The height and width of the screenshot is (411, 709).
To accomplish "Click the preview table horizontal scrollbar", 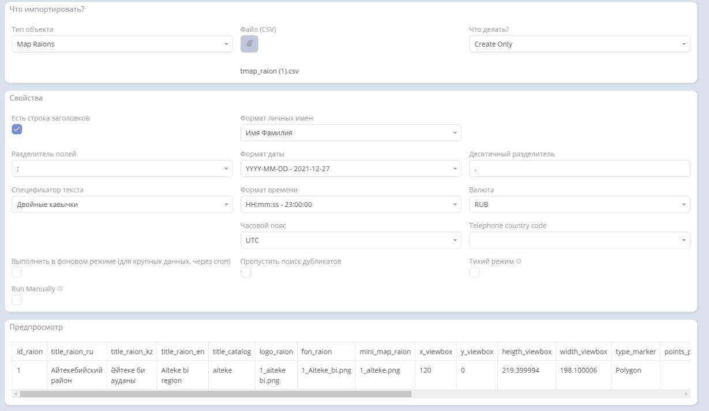I will click(x=215, y=394).
